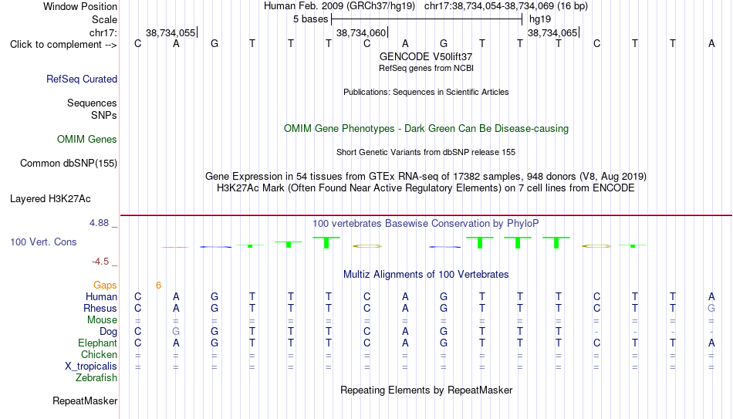Click the orange Gaps label
The image size is (733, 419).
105,286
